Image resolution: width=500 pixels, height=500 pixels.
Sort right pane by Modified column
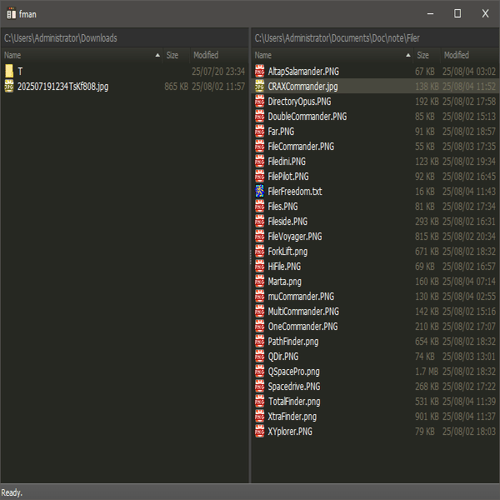tap(470, 55)
